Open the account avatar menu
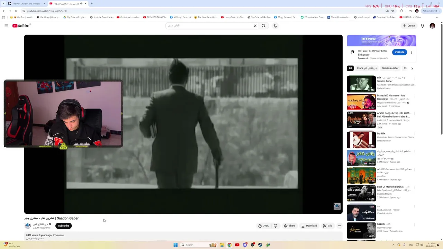 432,26
